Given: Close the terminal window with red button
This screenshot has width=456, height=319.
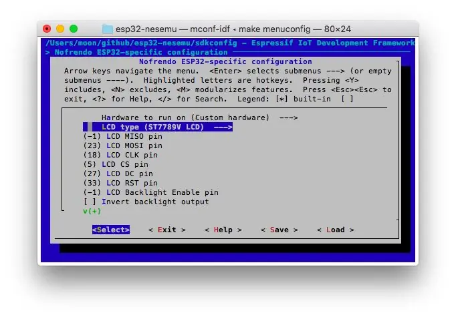Looking at the screenshot, I should (x=47, y=29).
